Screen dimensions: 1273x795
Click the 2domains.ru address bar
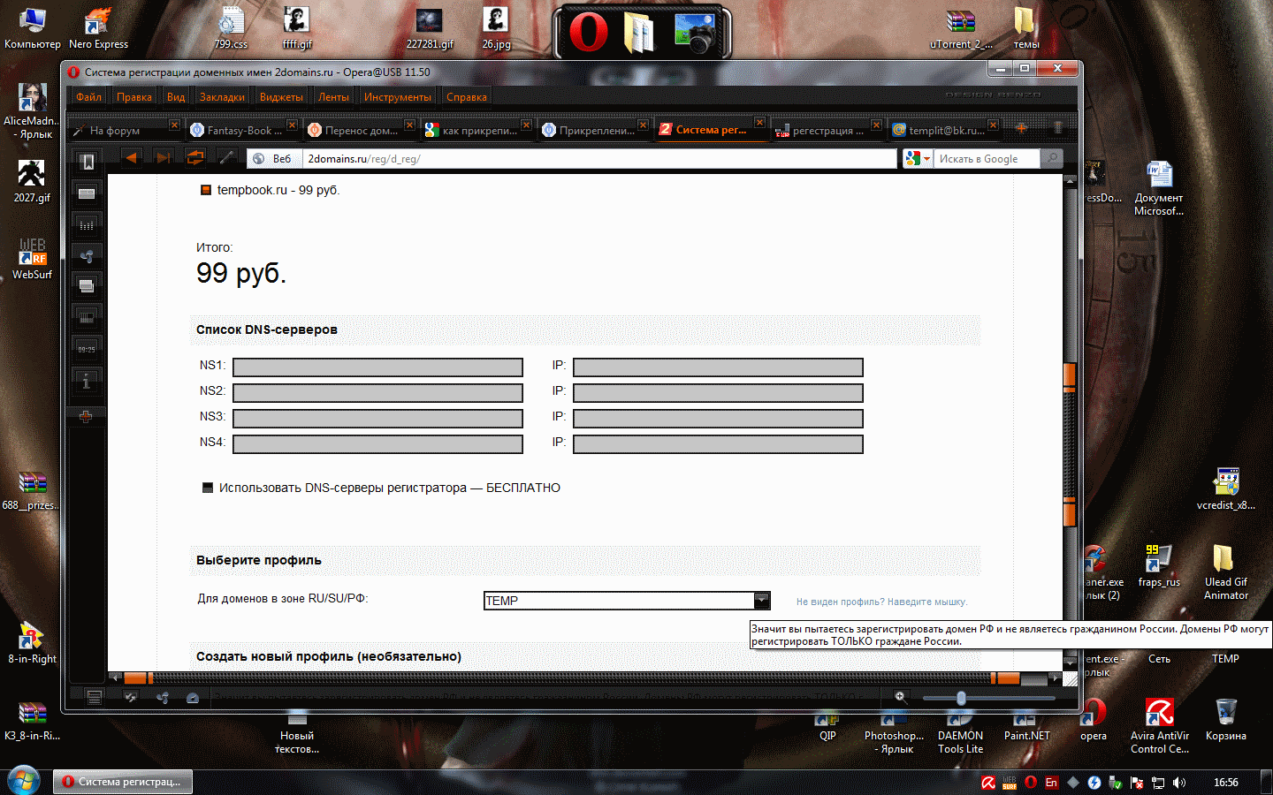pos(599,158)
